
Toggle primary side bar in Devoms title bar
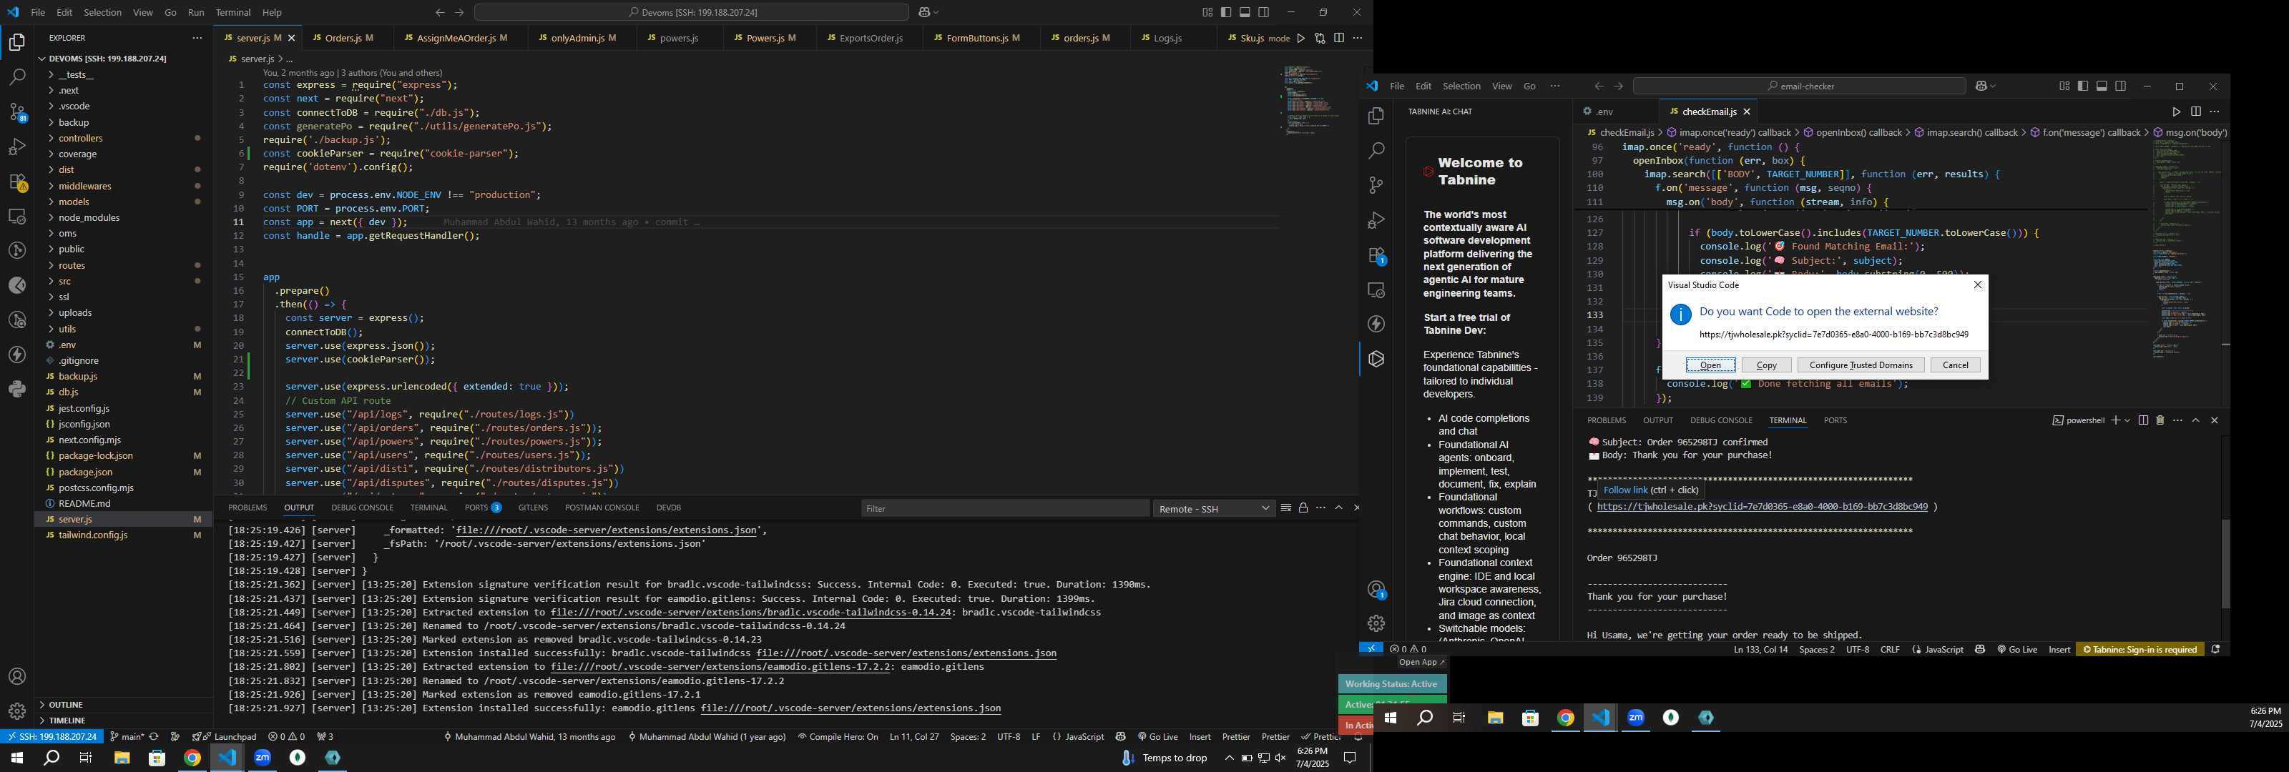[x=1226, y=12]
